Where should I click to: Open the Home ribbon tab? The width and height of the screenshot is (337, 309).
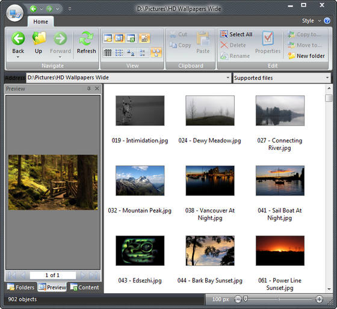pyautogui.click(x=41, y=22)
